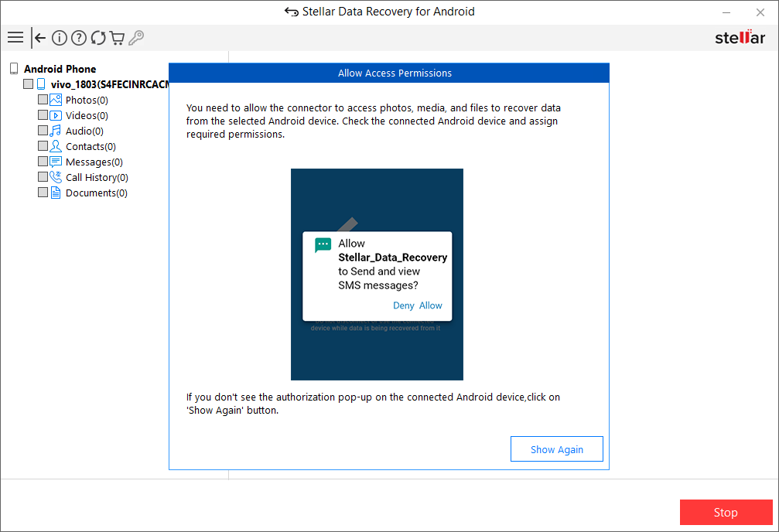Click the back arrow icon
Image resolution: width=779 pixels, height=532 pixels.
click(x=40, y=38)
